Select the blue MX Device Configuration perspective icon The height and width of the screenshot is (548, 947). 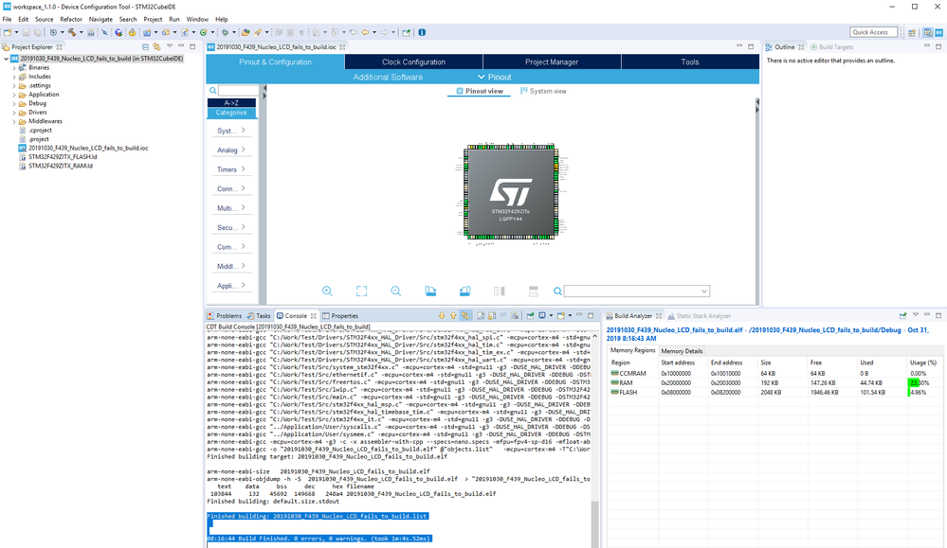[938, 32]
